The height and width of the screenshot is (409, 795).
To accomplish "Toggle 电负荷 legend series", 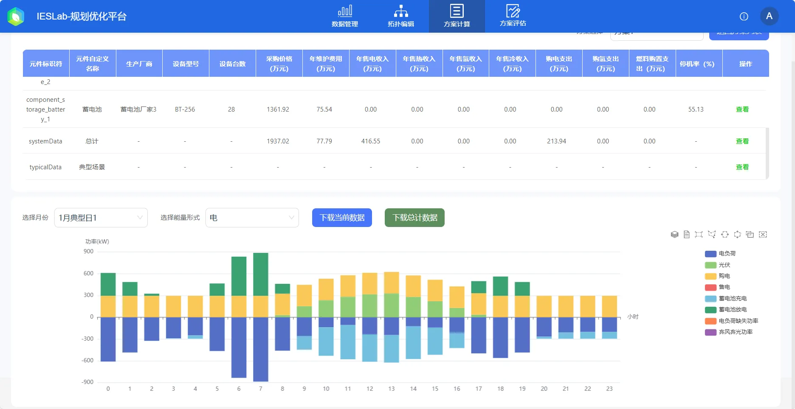I will coord(720,254).
